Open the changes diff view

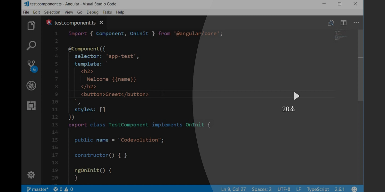click(330, 23)
